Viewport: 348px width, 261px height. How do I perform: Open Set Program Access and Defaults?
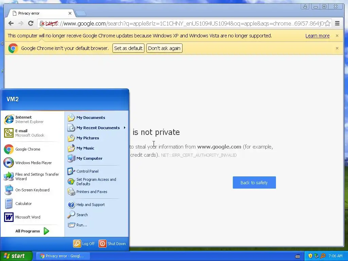point(97,181)
